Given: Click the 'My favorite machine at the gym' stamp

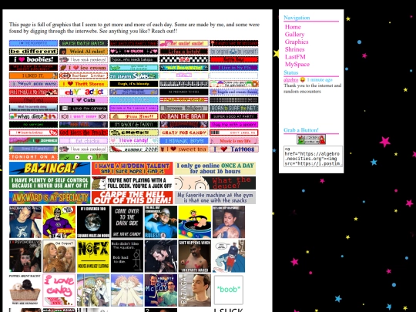Looking at the screenshot, I should [x=215, y=197].
